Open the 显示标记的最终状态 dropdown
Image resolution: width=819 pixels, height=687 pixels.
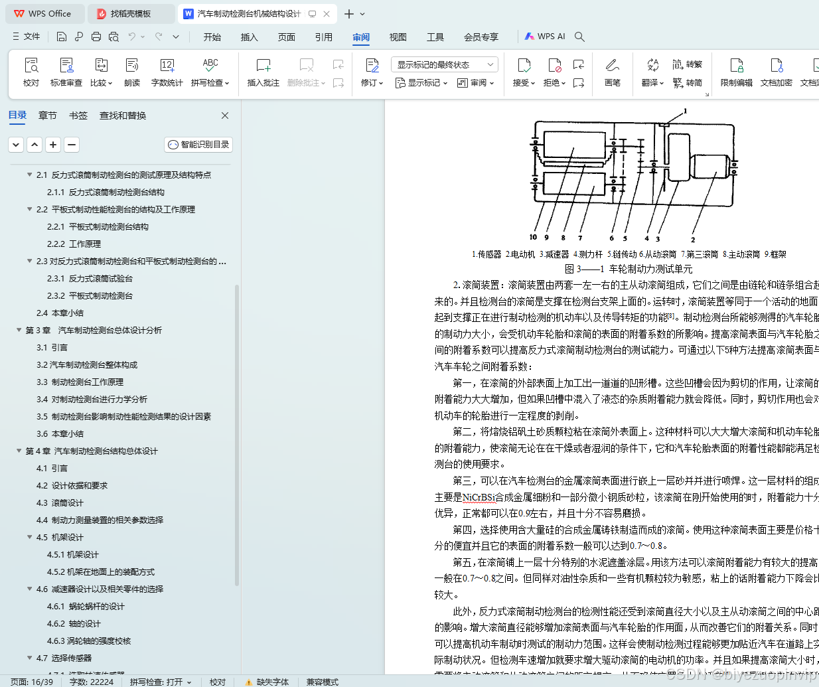click(444, 64)
